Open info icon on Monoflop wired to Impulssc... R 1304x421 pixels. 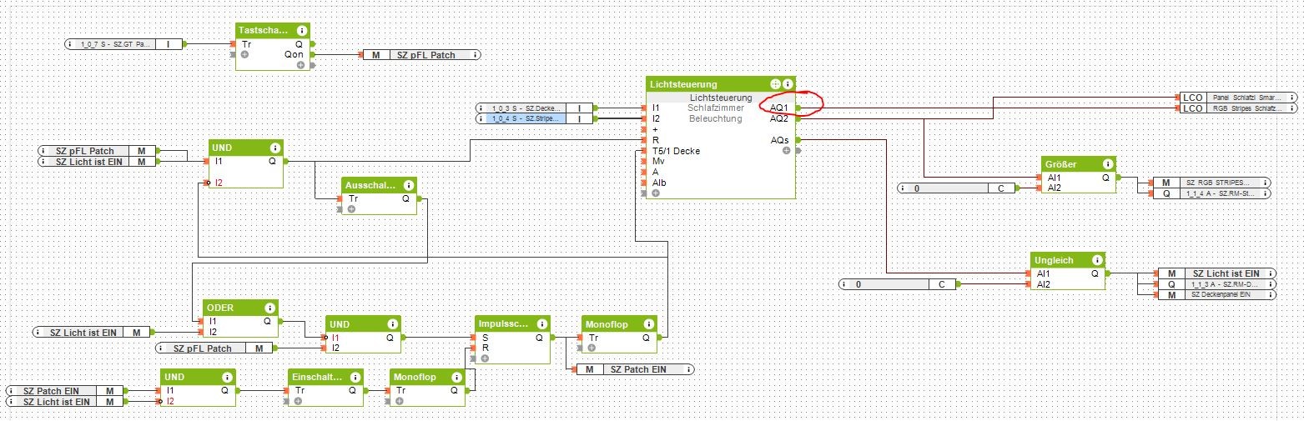[x=456, y=377]
